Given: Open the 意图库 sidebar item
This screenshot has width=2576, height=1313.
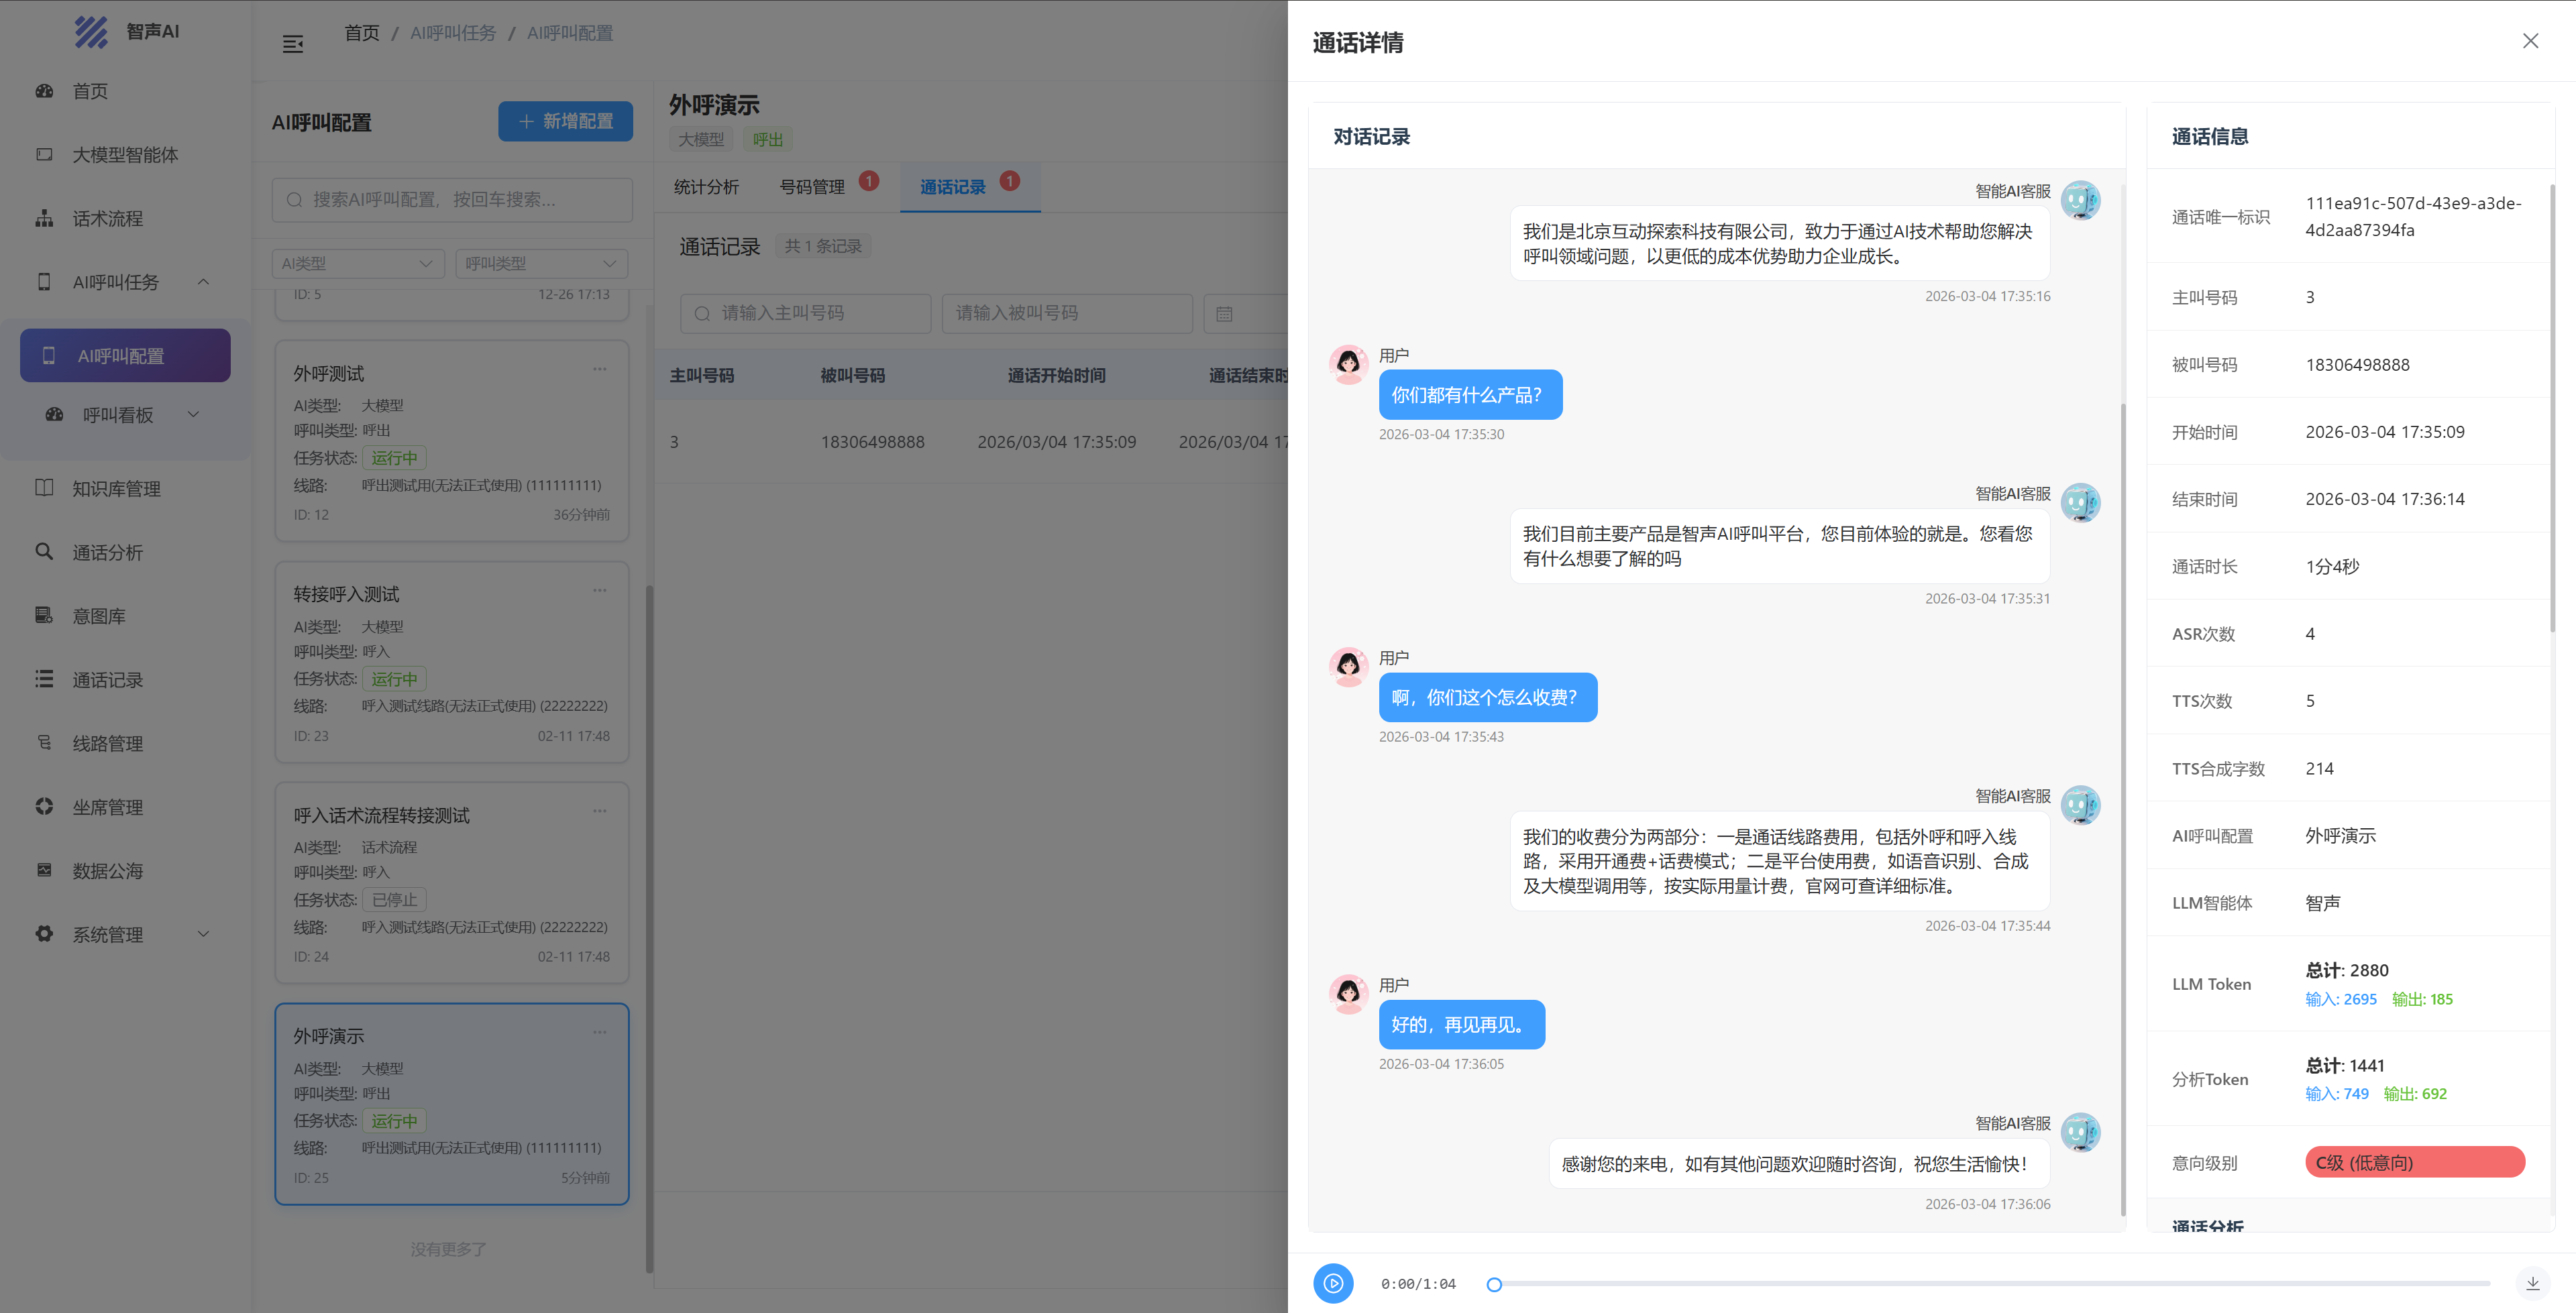Looking at the screenshot, I should pos(98,616).
